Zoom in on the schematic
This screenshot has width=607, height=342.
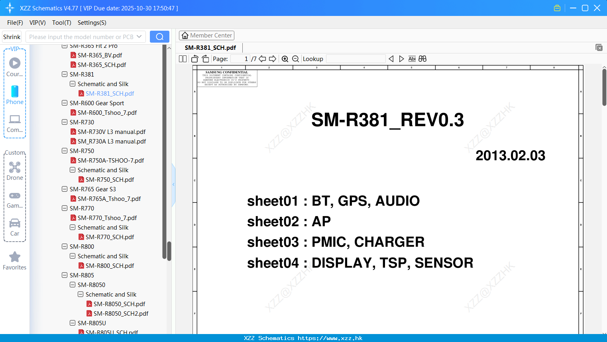point(285,59)
